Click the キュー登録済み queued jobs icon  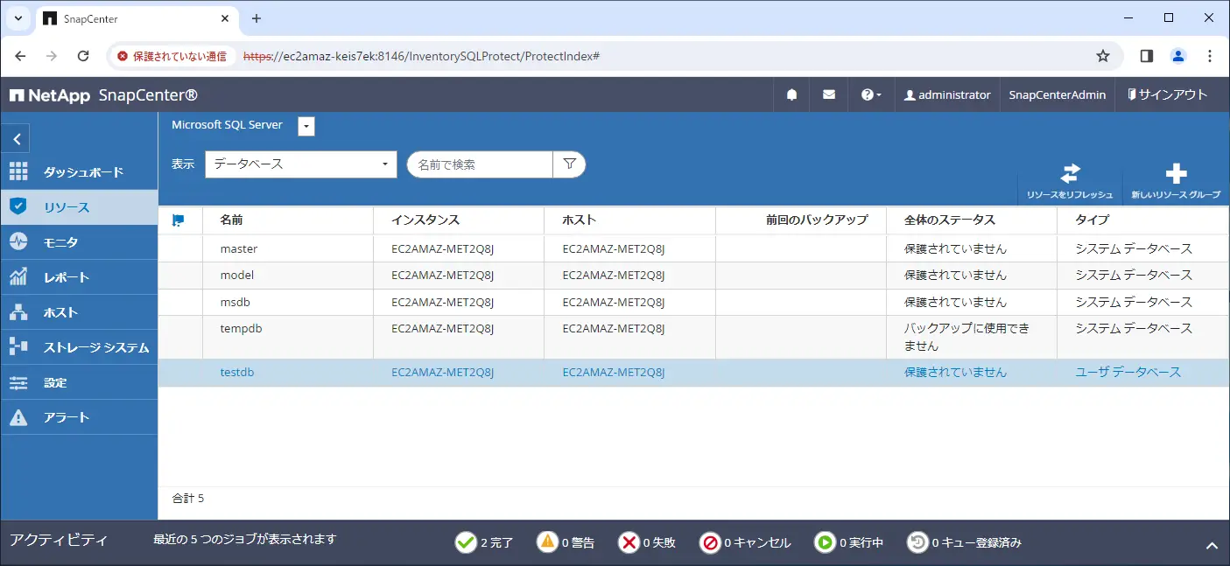(917, 542)
